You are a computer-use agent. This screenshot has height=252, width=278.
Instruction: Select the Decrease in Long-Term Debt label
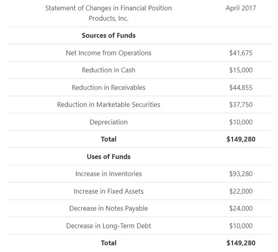click(109, 226)
